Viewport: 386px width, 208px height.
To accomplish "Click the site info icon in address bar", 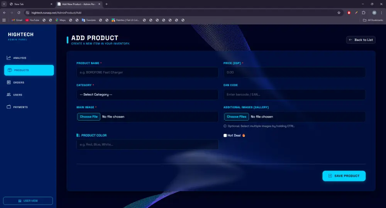I will pyautogui.click(x=27, y=13).
